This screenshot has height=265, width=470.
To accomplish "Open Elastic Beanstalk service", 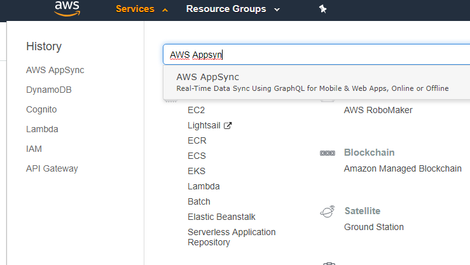I will pos(221,217).
